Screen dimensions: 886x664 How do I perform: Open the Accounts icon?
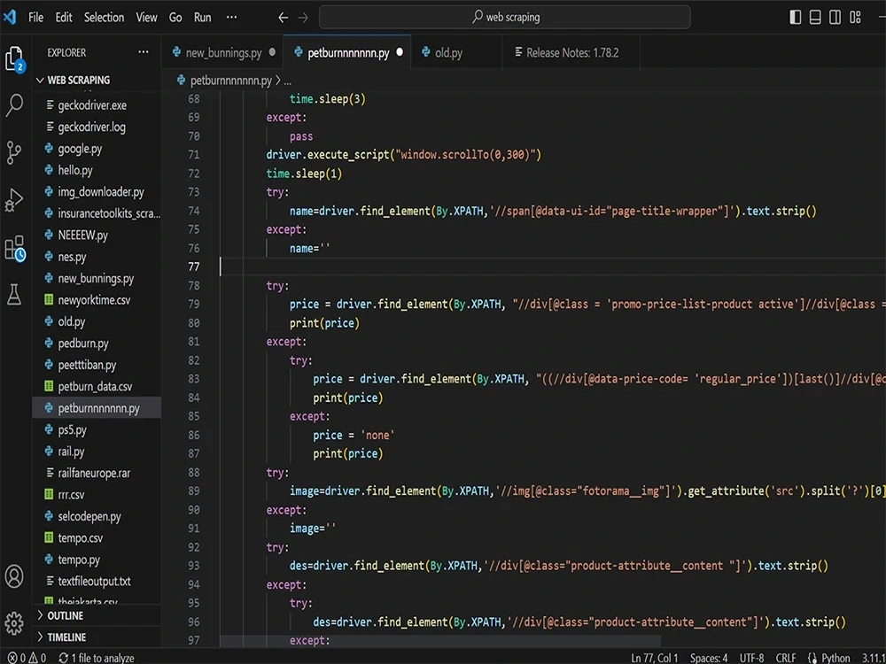14,576
